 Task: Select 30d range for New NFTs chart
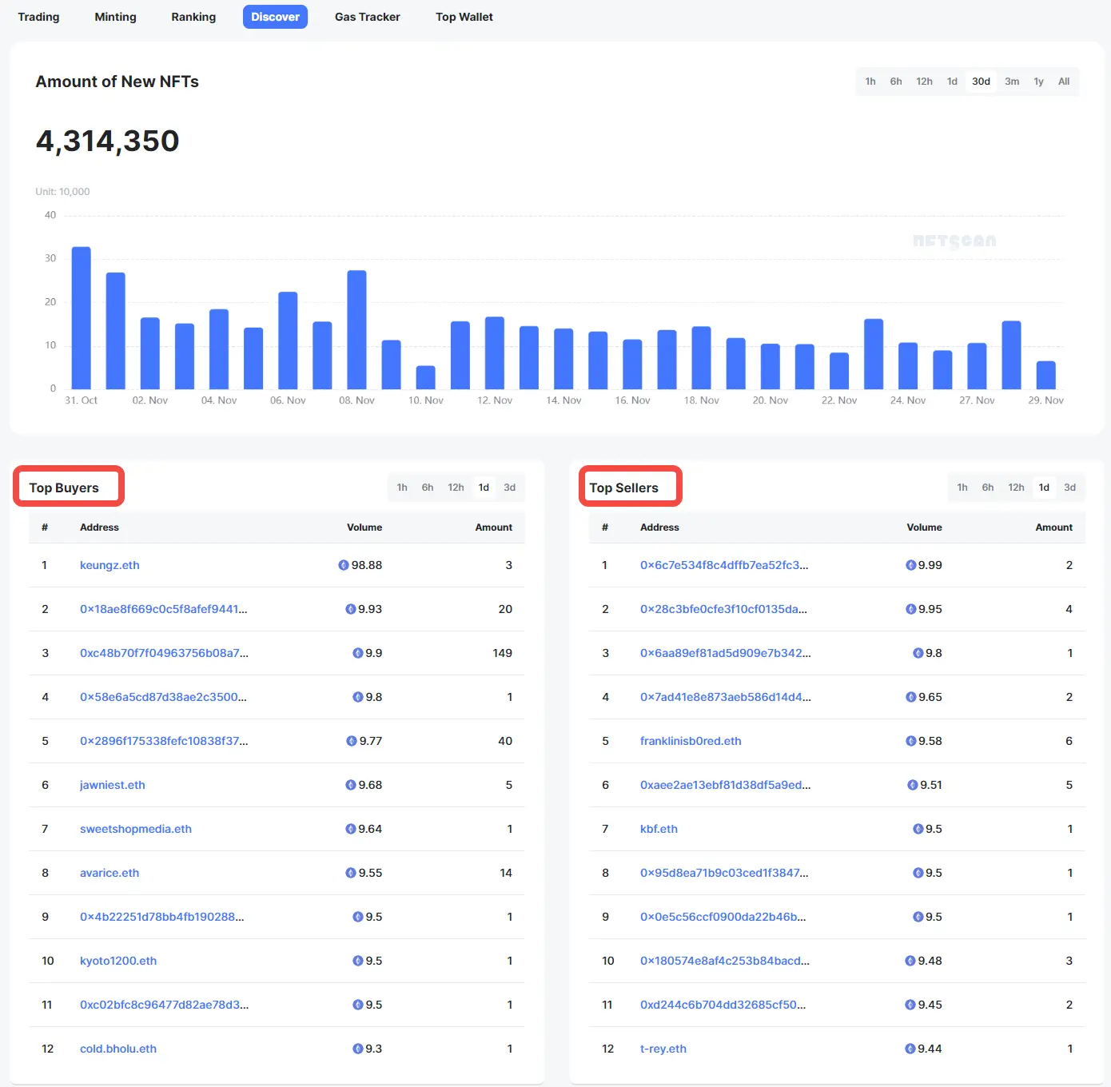981,82
